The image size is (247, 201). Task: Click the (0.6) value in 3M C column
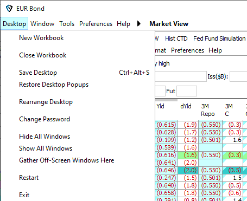232,193
